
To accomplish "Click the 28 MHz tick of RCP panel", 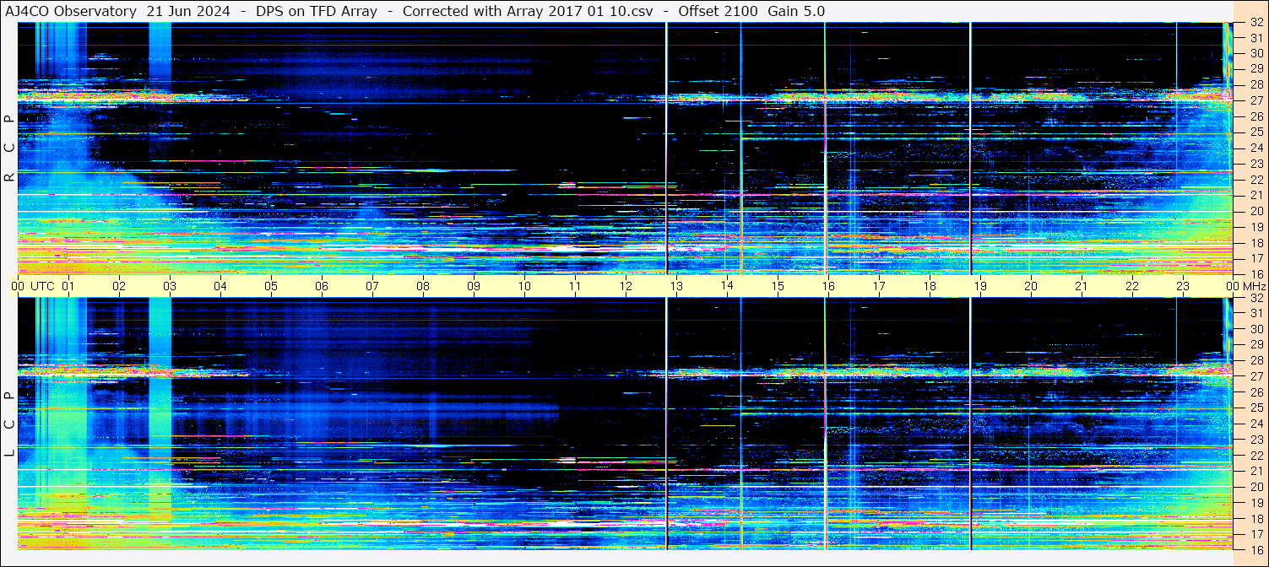I will pyautogui.click(x=1256, y=84).
